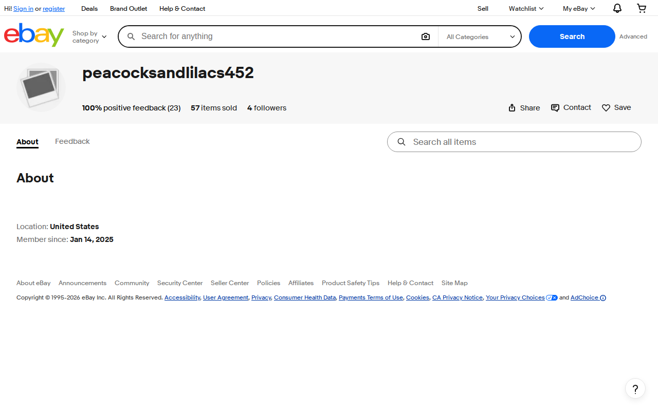Viewport: 658px width, 411px height.
Task: Click the help question mark button
Action: (x=635, y=388)
